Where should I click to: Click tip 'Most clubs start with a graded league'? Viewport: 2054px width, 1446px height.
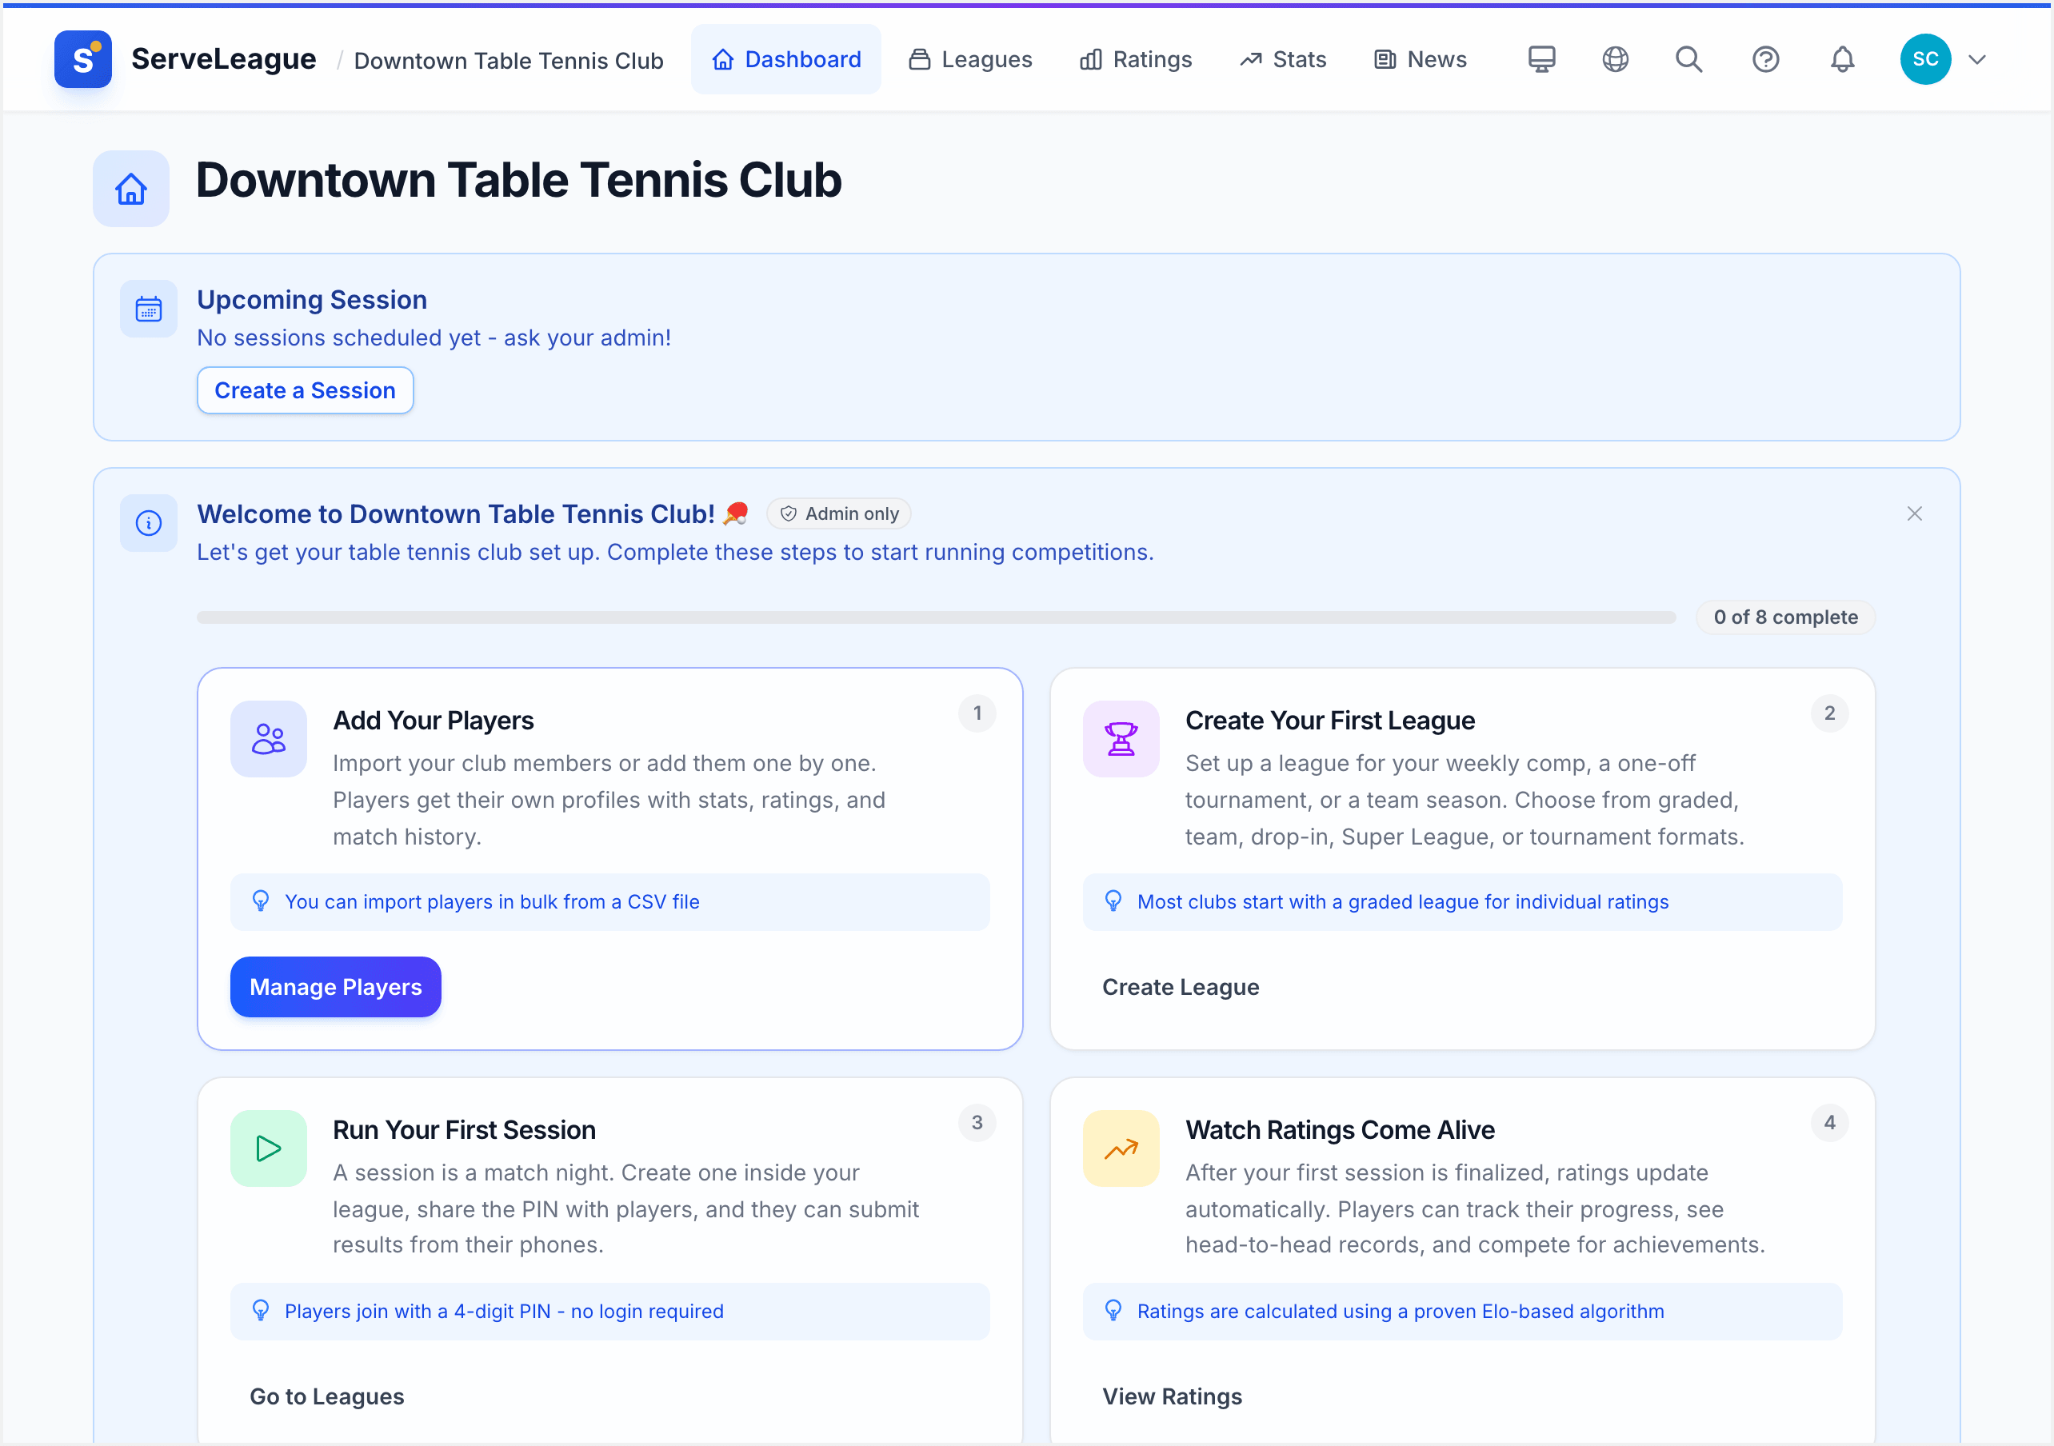click(x=1463, y=902)
